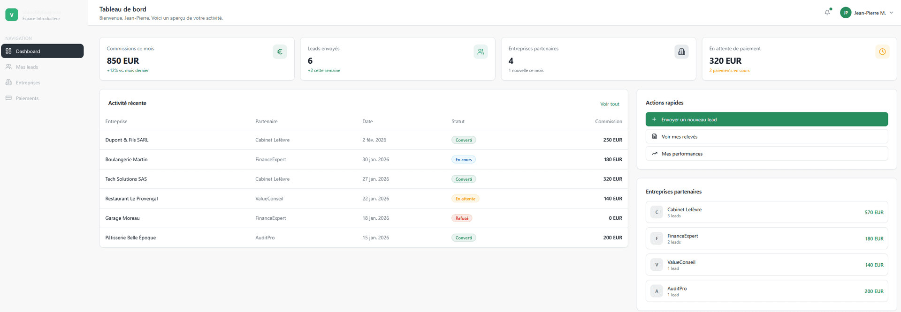Click Converti badge for Pâtisserie Belle Époque
This screenshot has height=312, width=901.
pos(464,238)
